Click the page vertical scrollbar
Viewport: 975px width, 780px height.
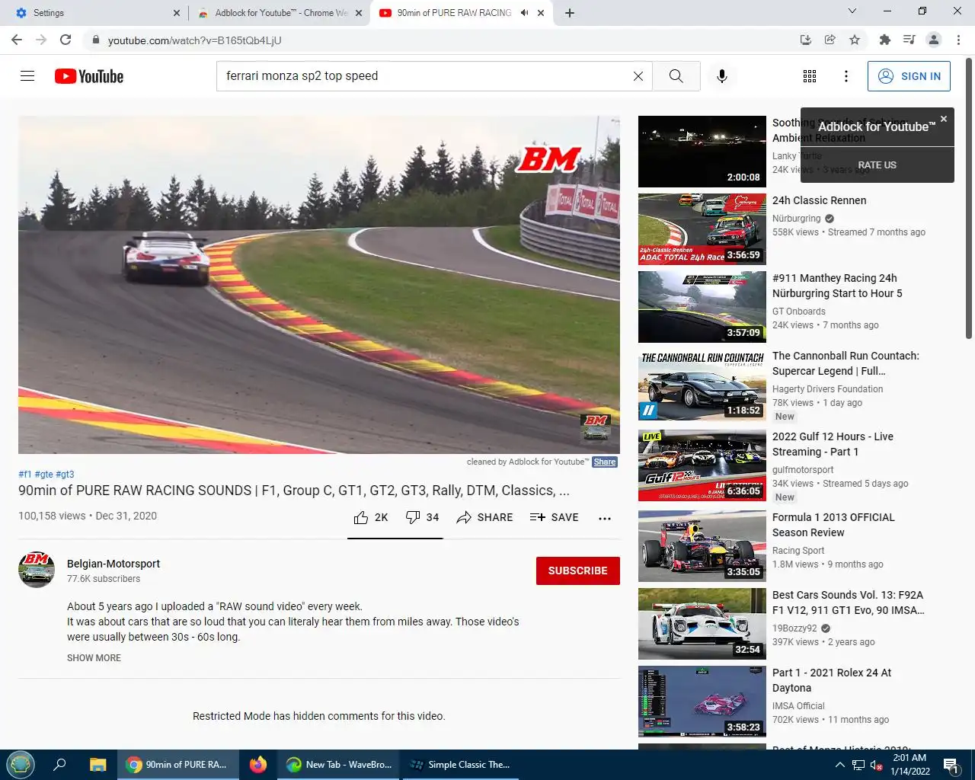(x=969, y=198)
